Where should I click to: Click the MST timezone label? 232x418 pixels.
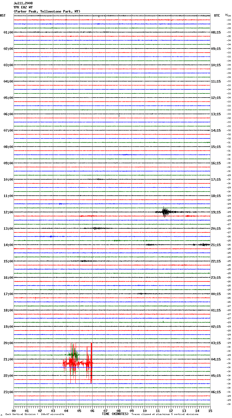pyautogui.click(x=3, y=16)
